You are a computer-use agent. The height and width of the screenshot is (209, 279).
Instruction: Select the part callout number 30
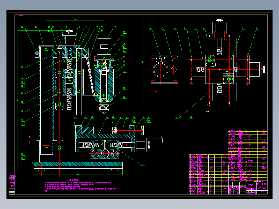click(22, 121)
